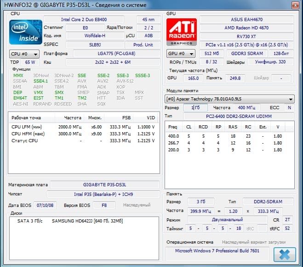Click the EIST feature flag

[39, 98]
